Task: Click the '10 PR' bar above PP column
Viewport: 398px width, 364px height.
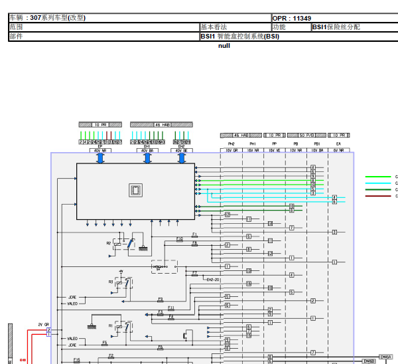Action: [x=275, y=136]
